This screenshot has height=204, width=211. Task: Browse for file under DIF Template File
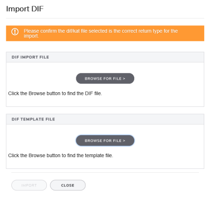[x=105, y=141]
